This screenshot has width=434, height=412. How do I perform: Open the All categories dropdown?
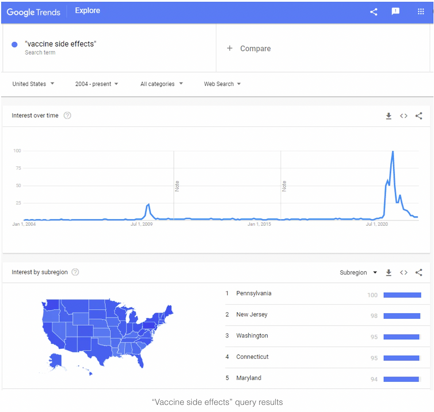coord(162,84)
